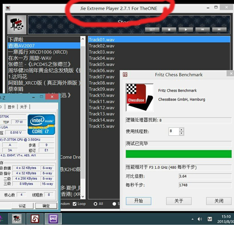Decrease thread count with the down arrow
Screen dimensions: 234x225
(181, 133)
